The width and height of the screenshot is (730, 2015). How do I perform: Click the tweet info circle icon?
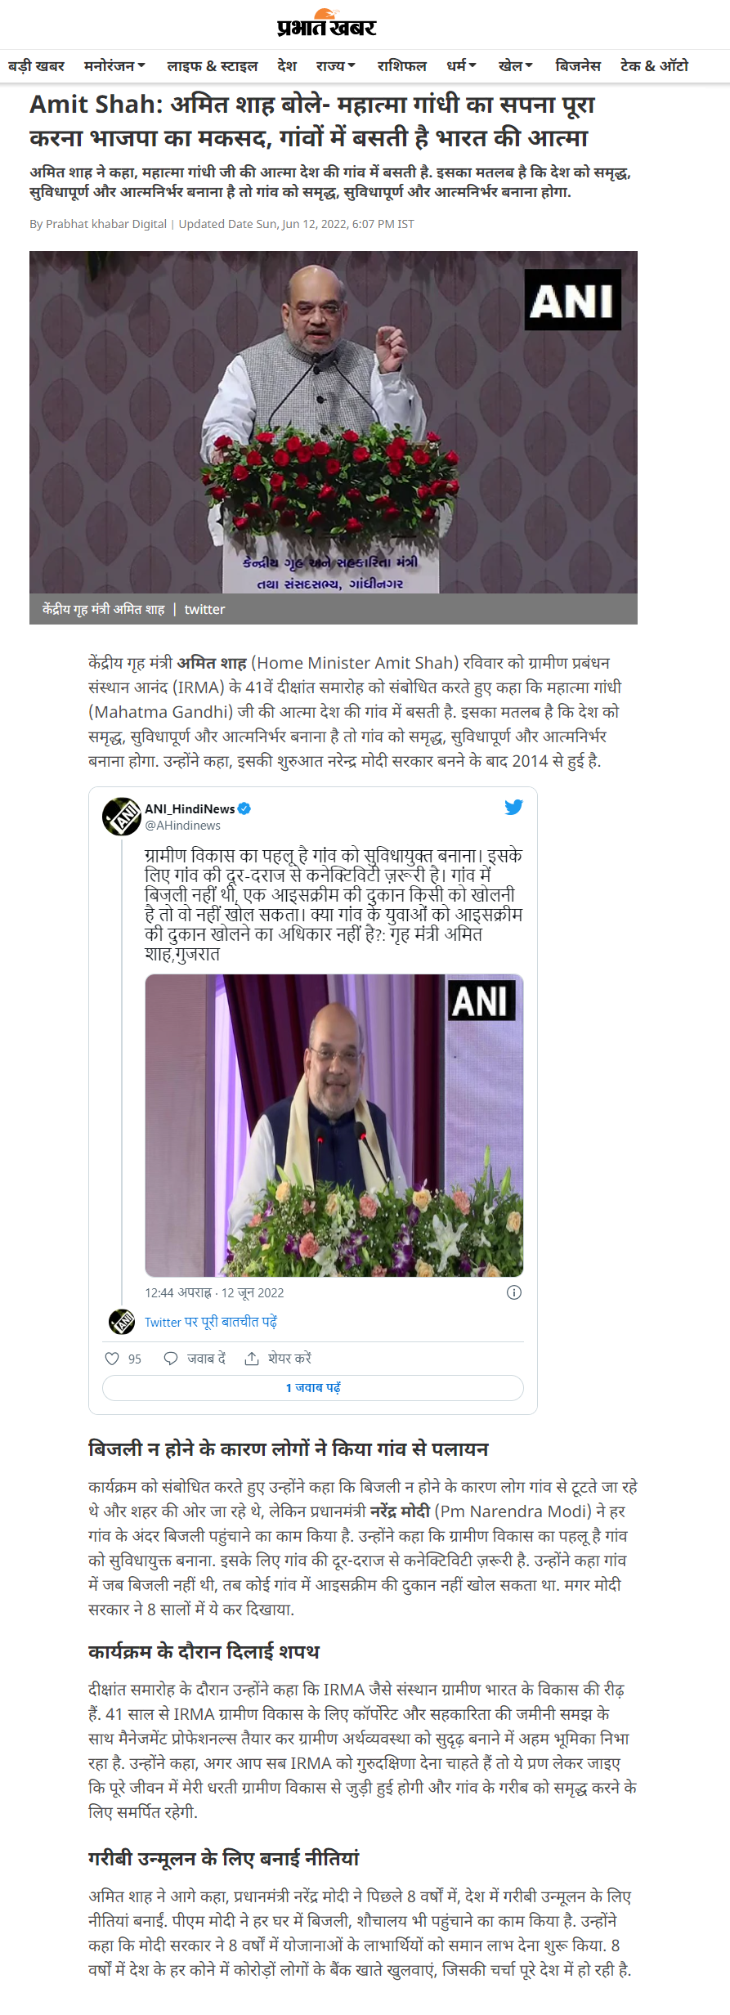(514, 1292)
